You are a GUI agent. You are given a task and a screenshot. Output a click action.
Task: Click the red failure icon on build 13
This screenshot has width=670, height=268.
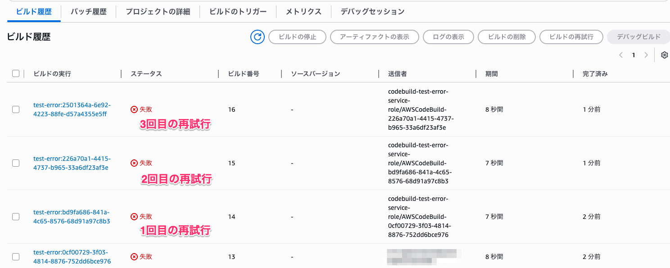135,256
